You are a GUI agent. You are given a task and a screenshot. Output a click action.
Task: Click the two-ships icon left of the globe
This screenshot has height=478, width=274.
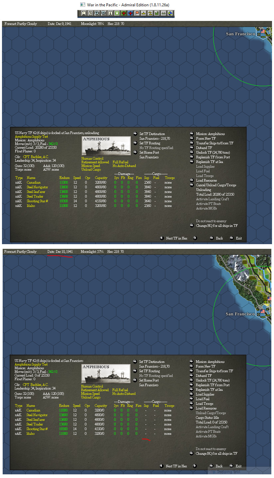[163, 13]
